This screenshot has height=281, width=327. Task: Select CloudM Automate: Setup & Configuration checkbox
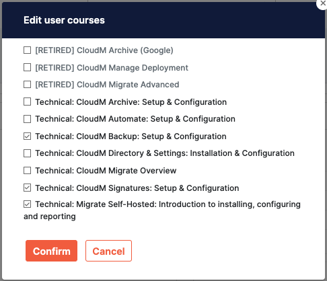click(28, 119)
